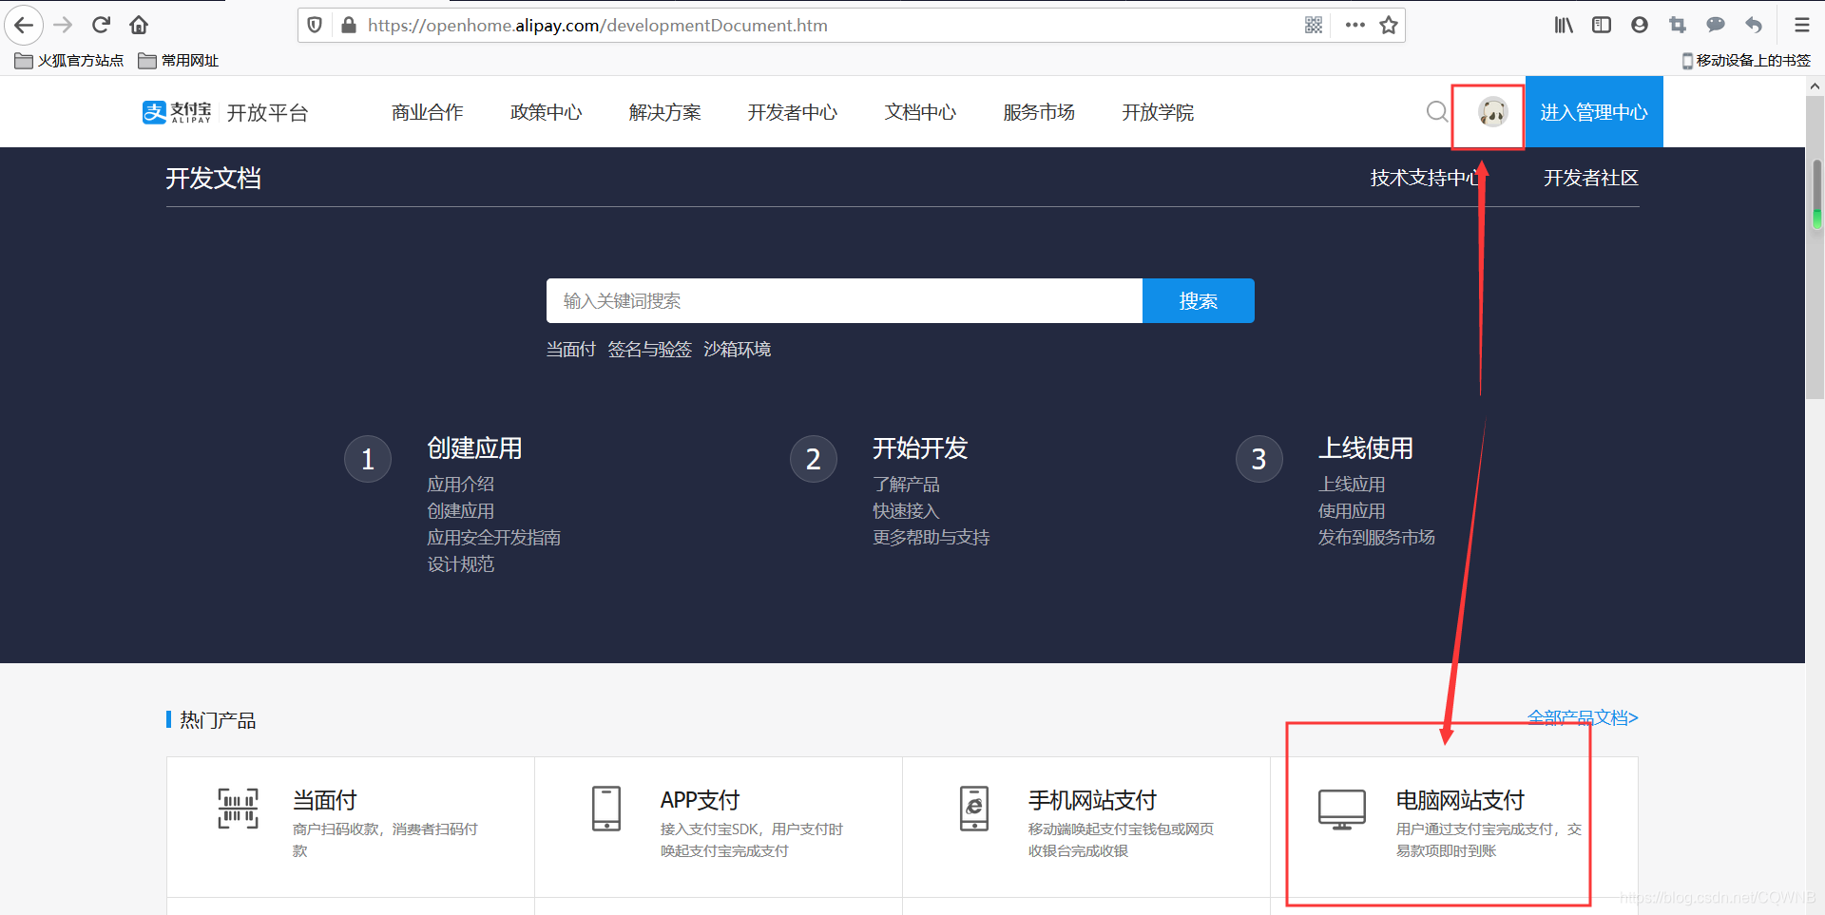Click the undo arrow toolbar icon
Screen dimensions: 1825x915
(1754, 25)
